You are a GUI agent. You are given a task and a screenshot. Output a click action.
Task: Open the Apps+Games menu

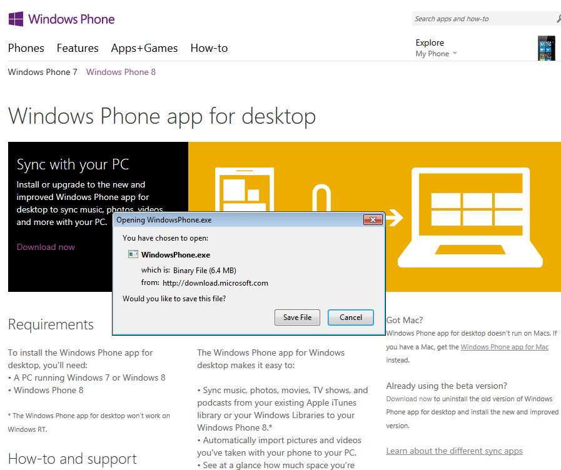click(x=144, y=48)
